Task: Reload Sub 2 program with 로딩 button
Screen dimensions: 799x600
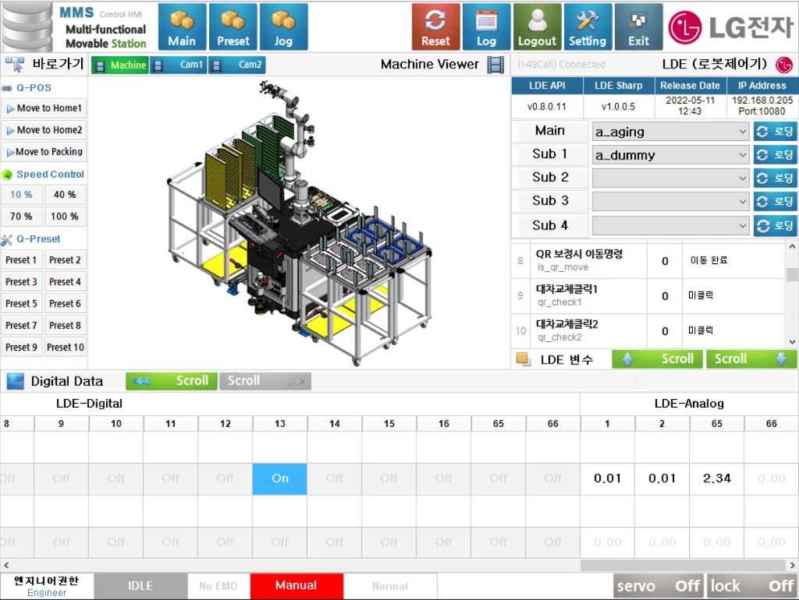Action: click(x=775, y=178)
